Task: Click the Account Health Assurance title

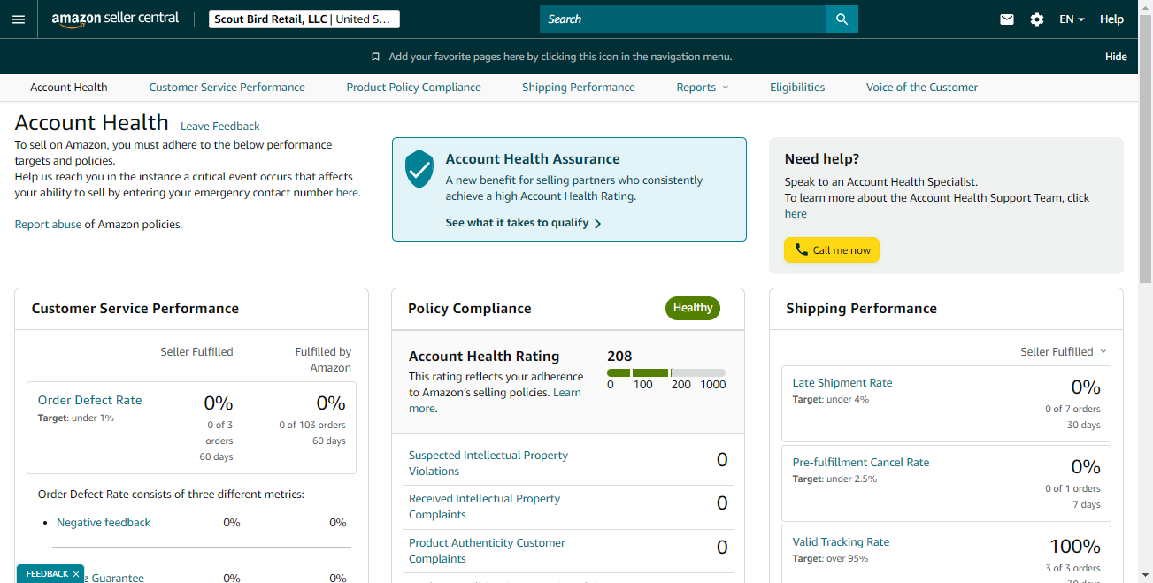Action: coord(533,159)
